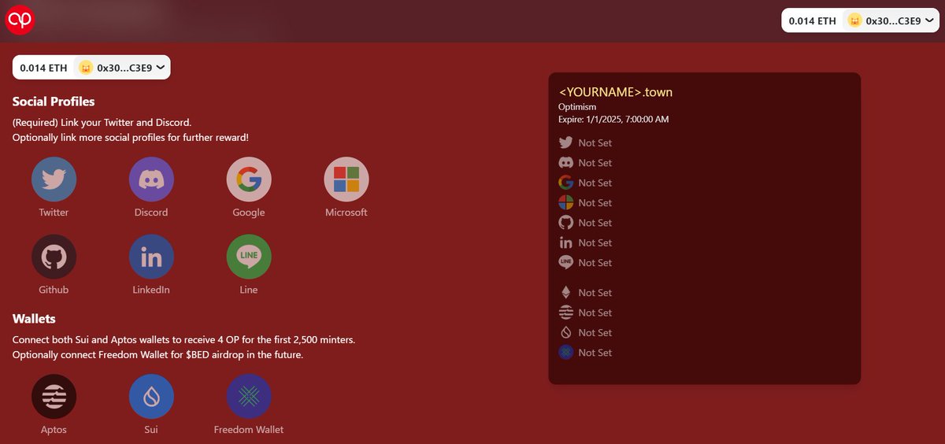945x444 pixels.
Task: Click the Google label under icon
Action: click(x=249, y=213)
